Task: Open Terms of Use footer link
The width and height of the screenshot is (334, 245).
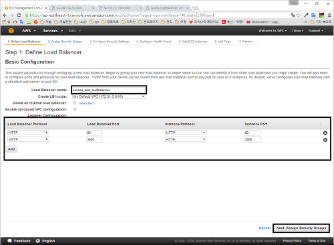Action: 317,241
